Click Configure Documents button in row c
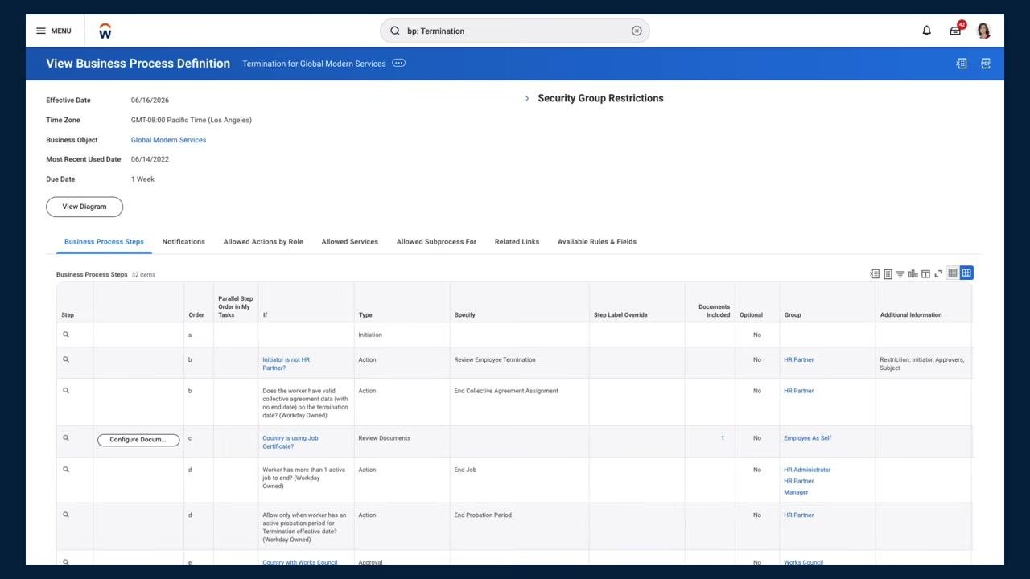Viewport: 1030px width, 579px height. pyautogui.click(x=138, y=440)
